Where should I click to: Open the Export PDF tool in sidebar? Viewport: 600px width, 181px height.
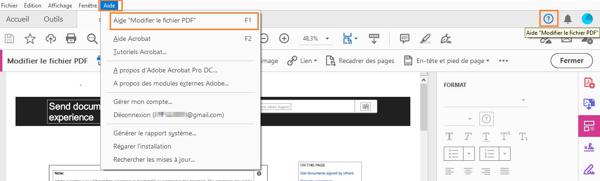click(x=589, y=104)
